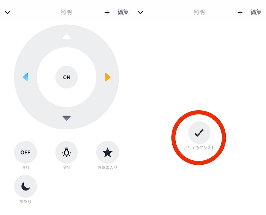This screenshot has width=266, height=215.
Task: Collapse the right 照明 panel with chevron
Action: point(140,12)
